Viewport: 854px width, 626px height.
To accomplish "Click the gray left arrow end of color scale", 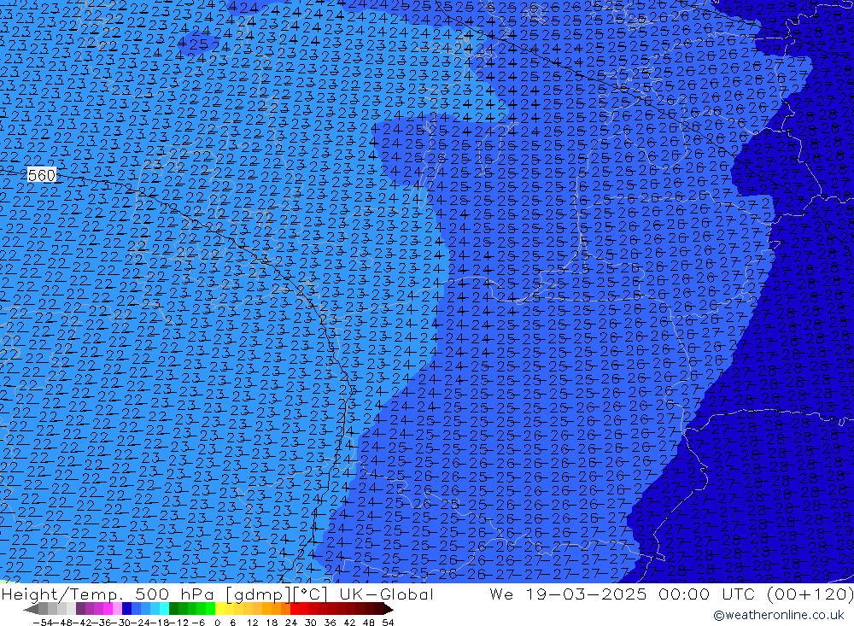I will pos(31,609).
